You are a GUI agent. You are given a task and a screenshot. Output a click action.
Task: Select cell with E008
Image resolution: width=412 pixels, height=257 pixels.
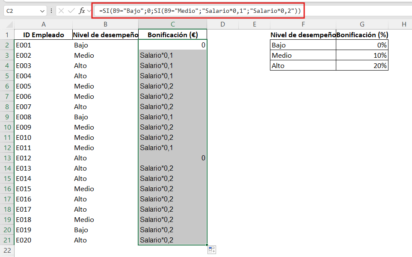(43, 117)
